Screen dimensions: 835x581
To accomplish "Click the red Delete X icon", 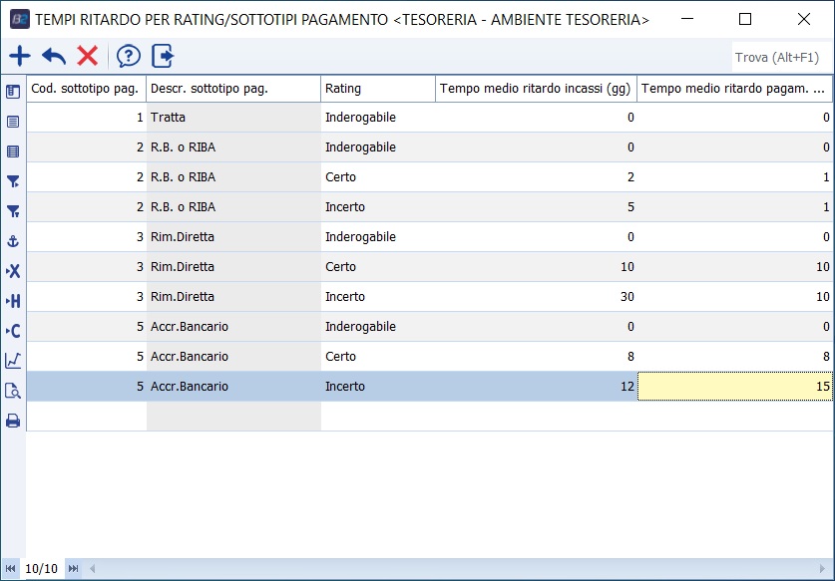I will 88,56.
